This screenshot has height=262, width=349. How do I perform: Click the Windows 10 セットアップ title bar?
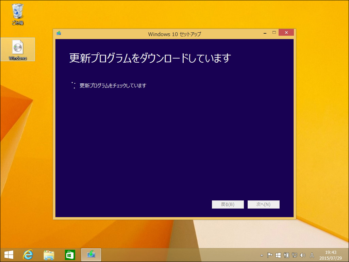tap(174, 34)
